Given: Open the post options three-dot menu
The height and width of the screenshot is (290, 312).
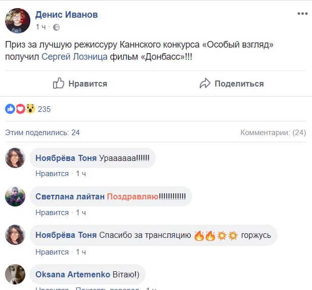Looking at the screenshot, I should (303, 14).
